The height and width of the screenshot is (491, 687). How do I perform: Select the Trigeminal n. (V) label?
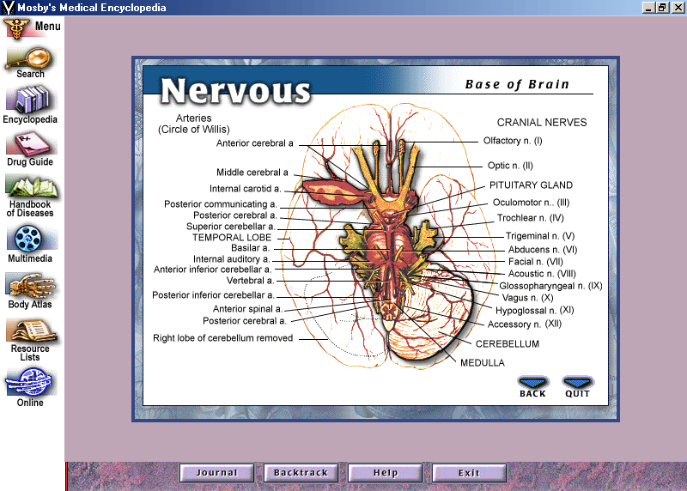pyautogui.click(x=540, y=236)
